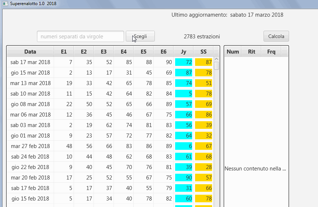This screenshot has width=318, height=207.
Task: Sort by the E1 column header
Action: [x=64, y=52]
